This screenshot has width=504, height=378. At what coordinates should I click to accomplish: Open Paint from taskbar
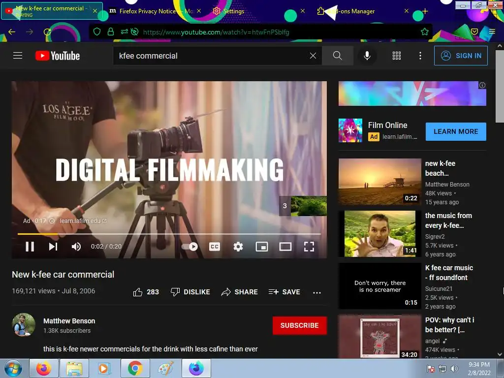[166, 368]
